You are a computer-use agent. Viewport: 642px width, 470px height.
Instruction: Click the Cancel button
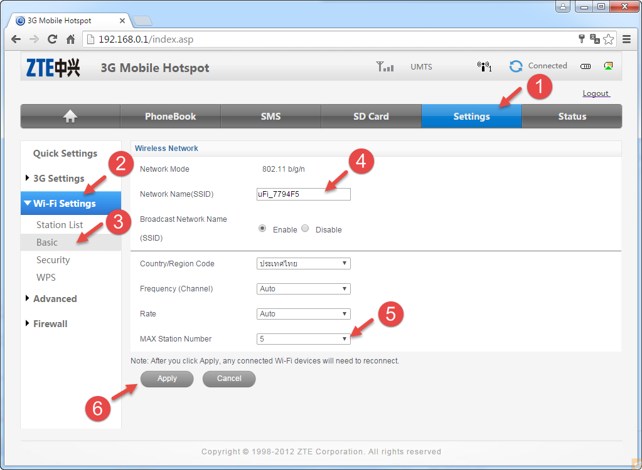229,379
